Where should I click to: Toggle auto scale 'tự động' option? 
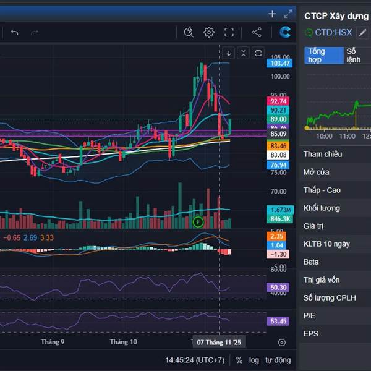pos(278,360)
